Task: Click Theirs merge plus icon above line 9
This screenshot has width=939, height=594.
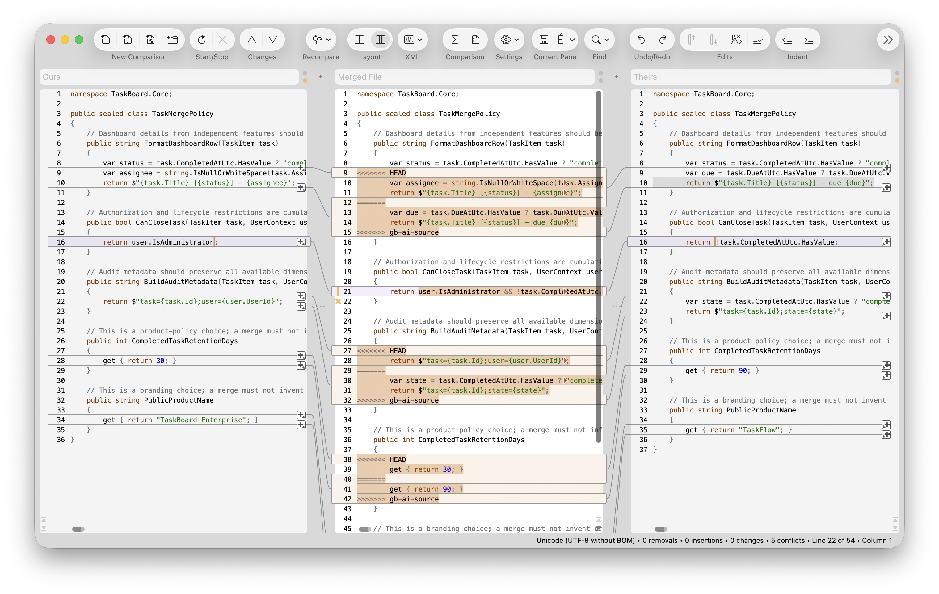Action: click(x=886, y=168)
